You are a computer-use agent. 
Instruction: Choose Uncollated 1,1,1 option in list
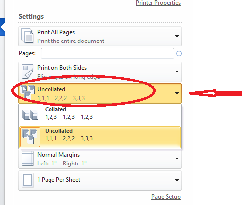click(x=100, y=137)
